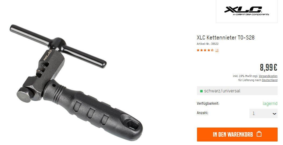The image size is (283, 145).
Task: Click the shopping bag icon on Warenkorb button
Action: [x=259, y=134]
